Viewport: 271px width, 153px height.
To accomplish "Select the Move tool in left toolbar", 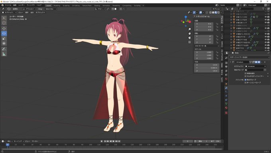I will [x=4, y=28].
